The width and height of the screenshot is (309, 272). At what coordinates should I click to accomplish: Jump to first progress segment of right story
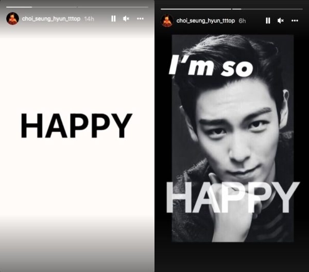(196, 9)
